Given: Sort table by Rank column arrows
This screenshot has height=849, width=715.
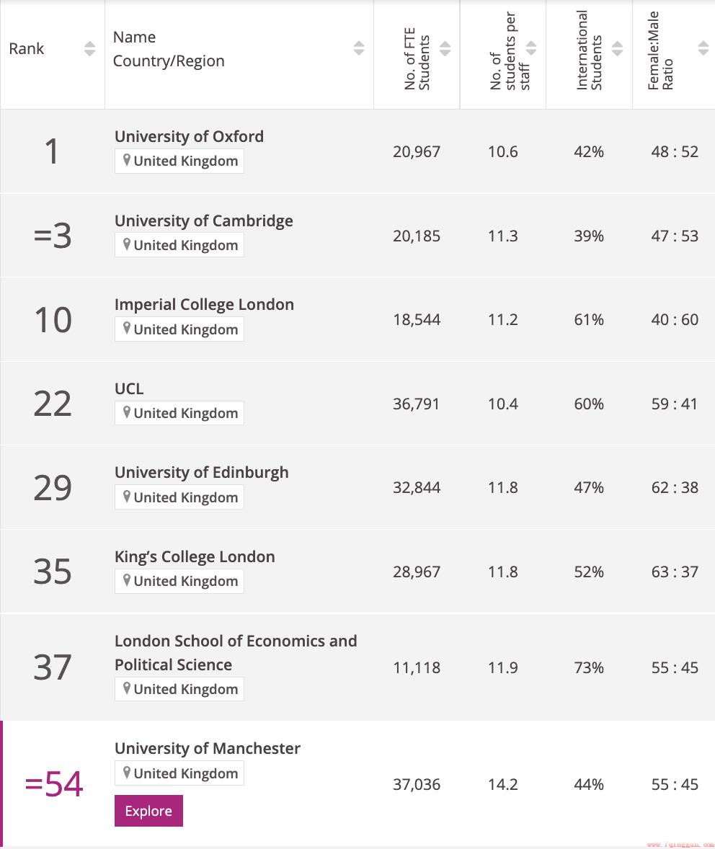Looking at the screenshot, I should (90, 48).
